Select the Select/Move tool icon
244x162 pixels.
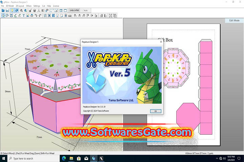pos(3,16)
